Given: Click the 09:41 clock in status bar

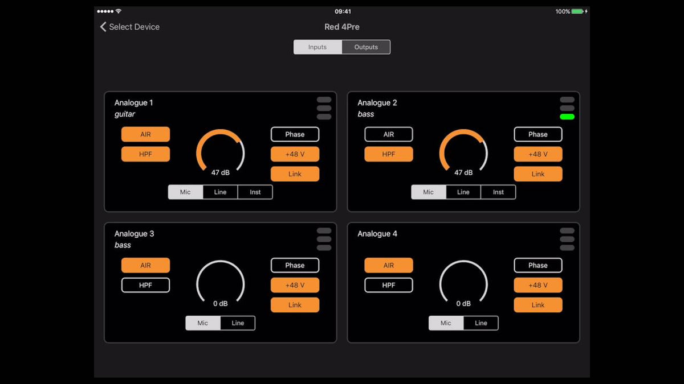Looking at the screenshot, I should [x=343, y=11].
